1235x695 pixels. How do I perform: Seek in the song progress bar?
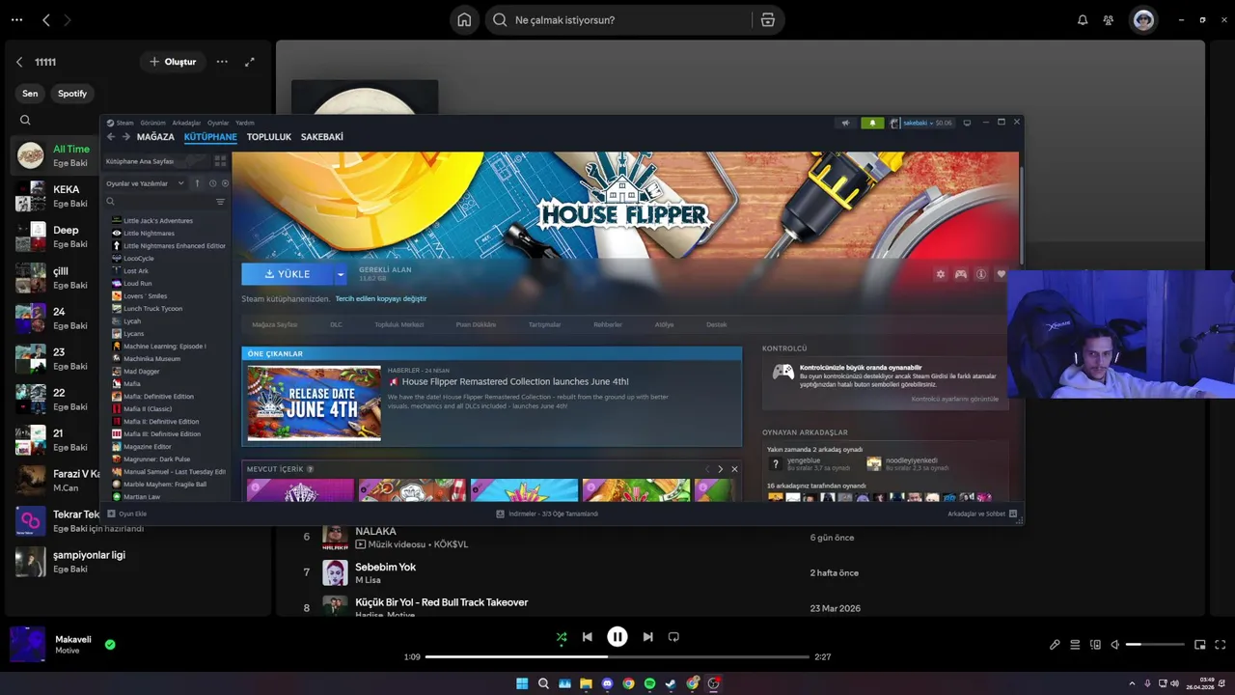617,656
